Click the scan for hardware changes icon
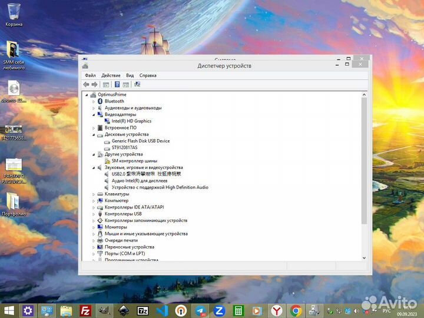 pos(137,84)
